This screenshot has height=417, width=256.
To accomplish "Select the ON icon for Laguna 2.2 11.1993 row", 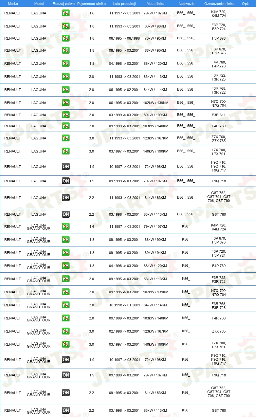I will (x=65, y=198).
